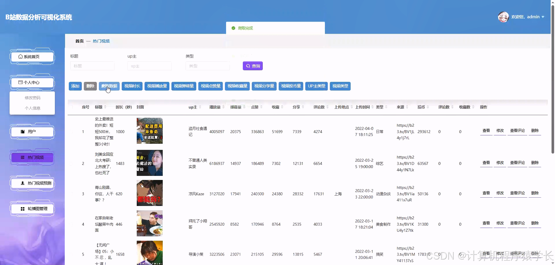Click the 添加 button
Image resolution: width=555 pixels, height=265 pixels.
pyautogui.click(x=75, y=86)
